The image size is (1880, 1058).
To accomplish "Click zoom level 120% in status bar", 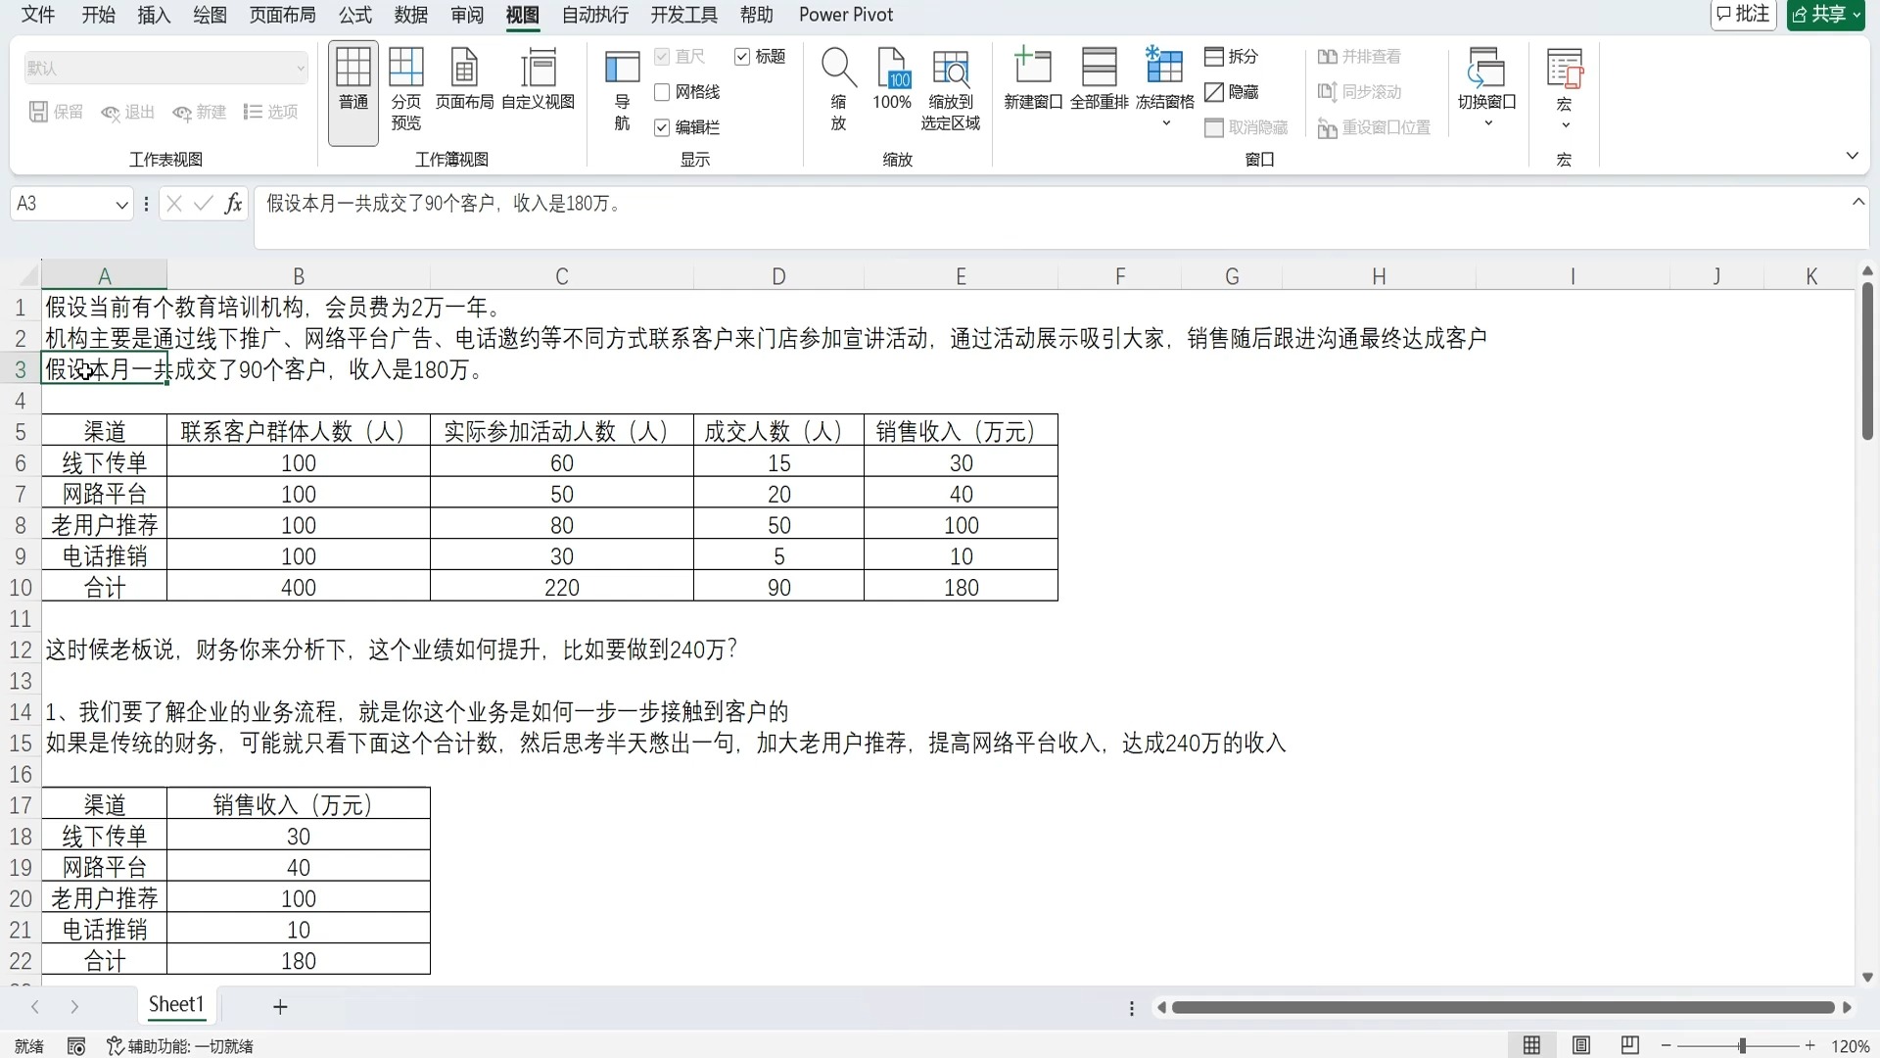I will coord(1851,1046).
